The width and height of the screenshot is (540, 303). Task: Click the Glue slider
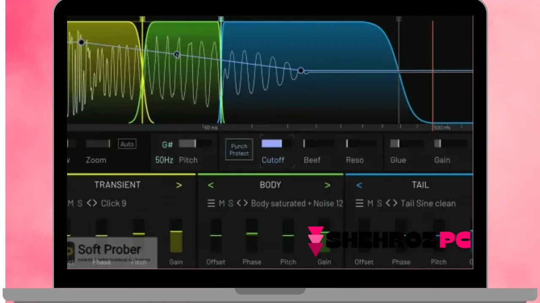(x=406, y=144)
